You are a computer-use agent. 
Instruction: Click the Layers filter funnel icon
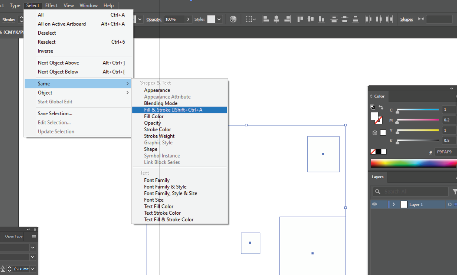coord(454,191)
